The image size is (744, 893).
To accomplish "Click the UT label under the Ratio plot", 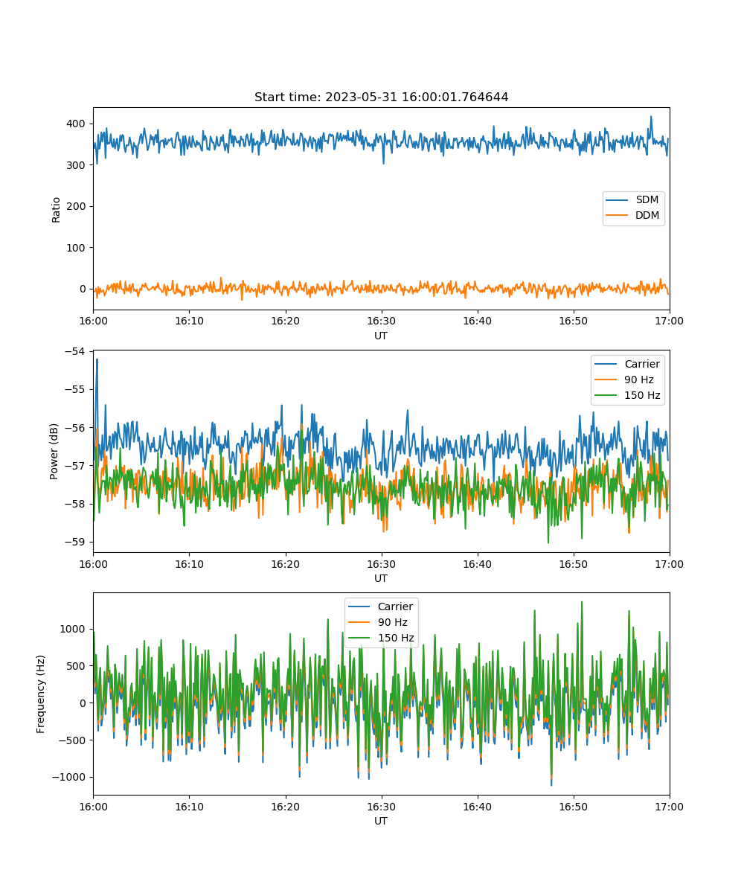I will pos(381,336).
